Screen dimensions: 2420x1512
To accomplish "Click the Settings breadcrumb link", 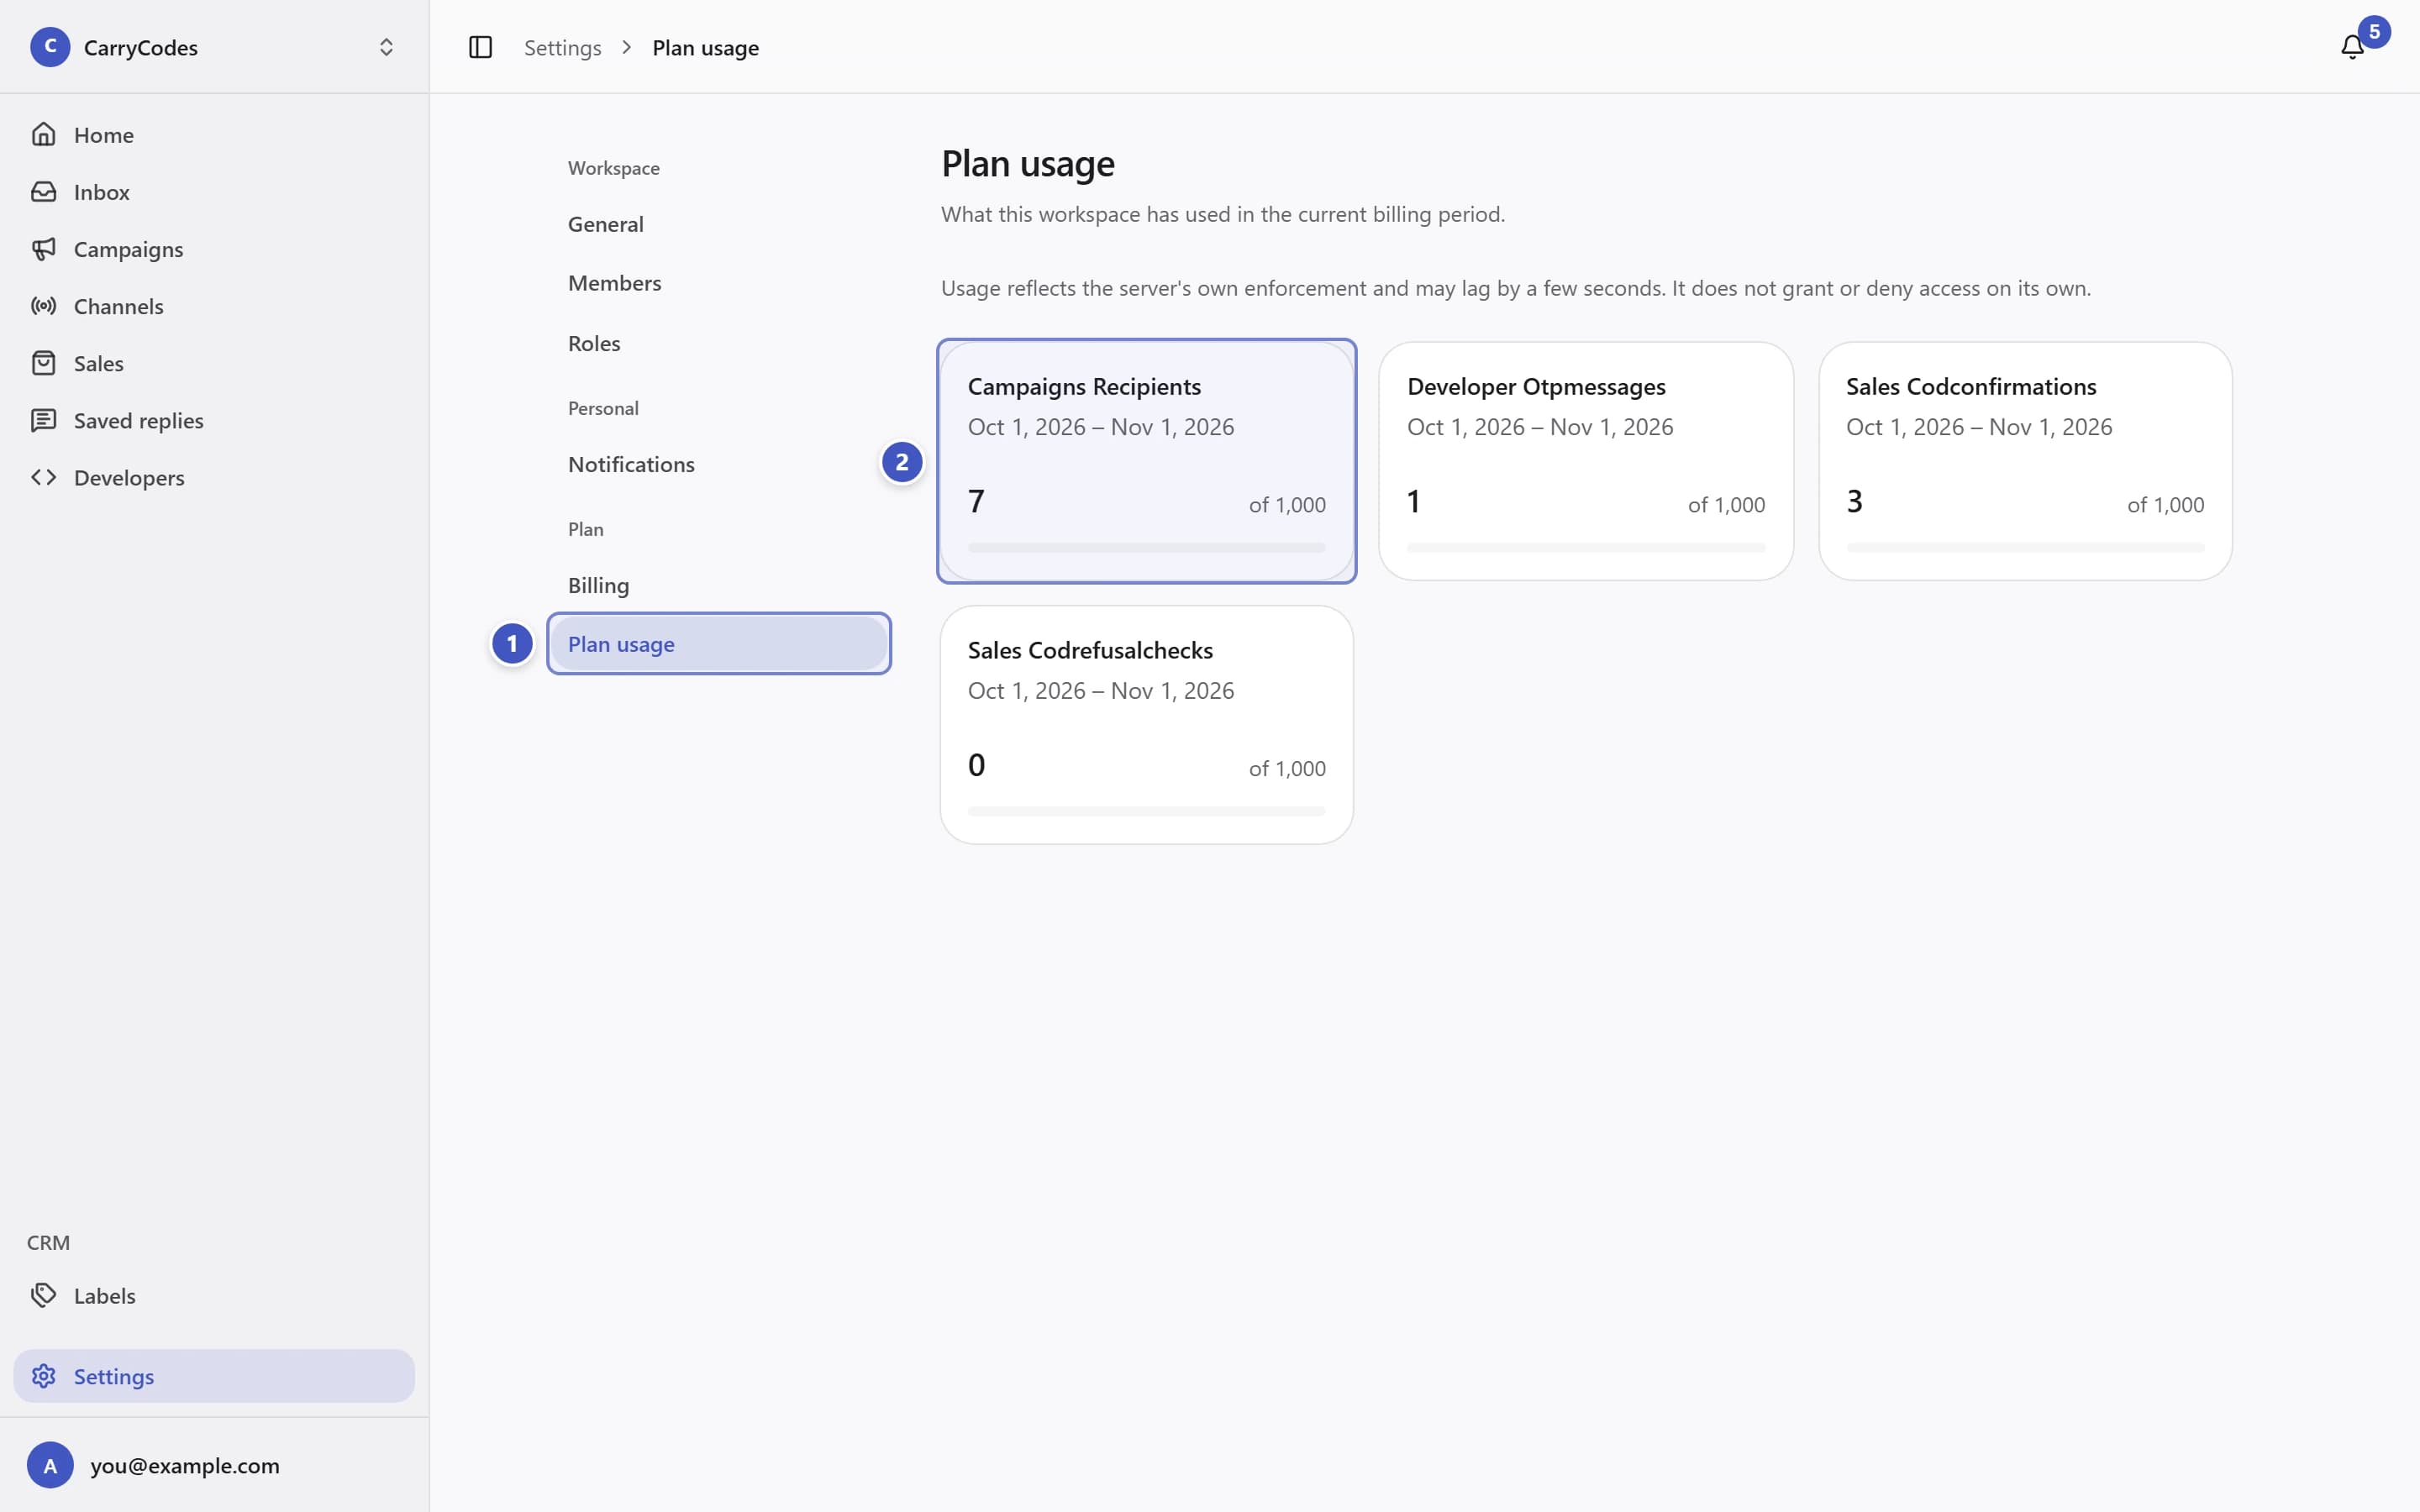I will 563,47.
